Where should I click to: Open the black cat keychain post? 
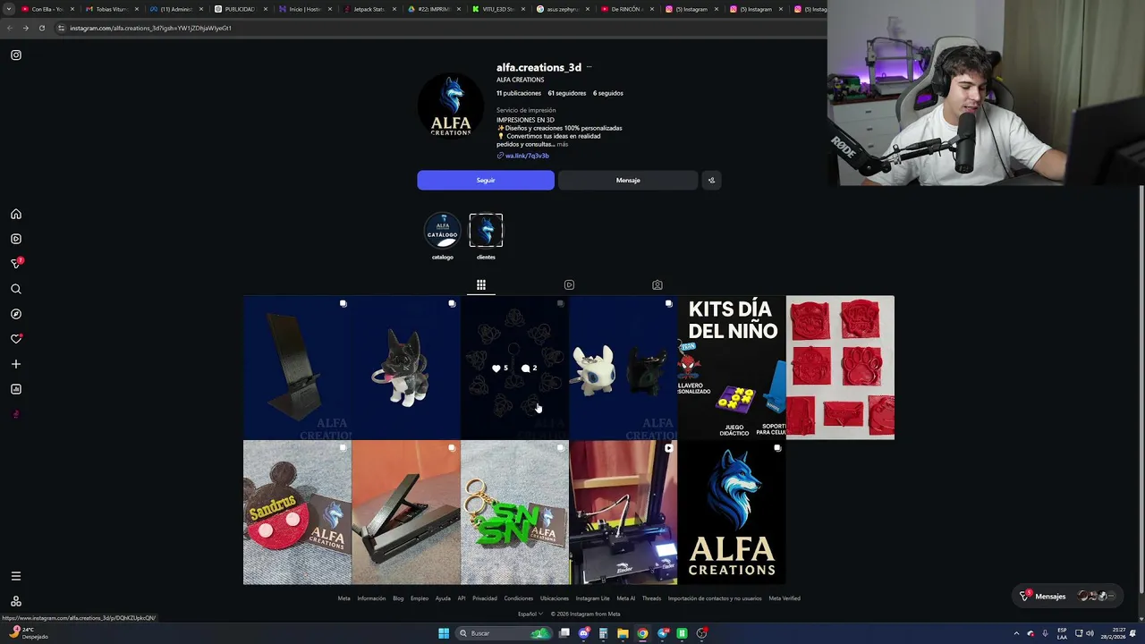coord(406,368)
